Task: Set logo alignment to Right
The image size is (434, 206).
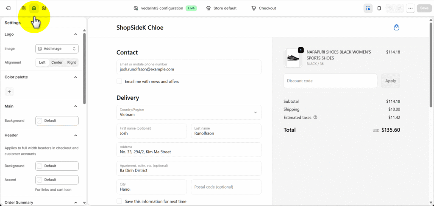Action: coord(71,62)
